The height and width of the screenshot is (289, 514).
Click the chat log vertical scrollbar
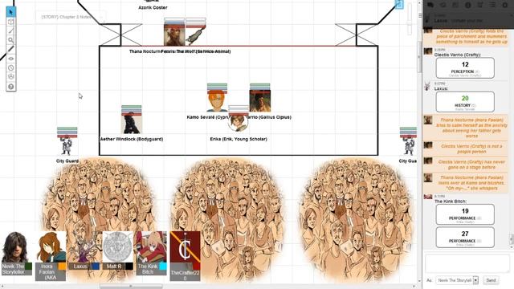(512, 238)
